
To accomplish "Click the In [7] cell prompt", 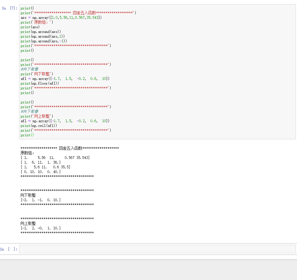I will tap(8, 8).
